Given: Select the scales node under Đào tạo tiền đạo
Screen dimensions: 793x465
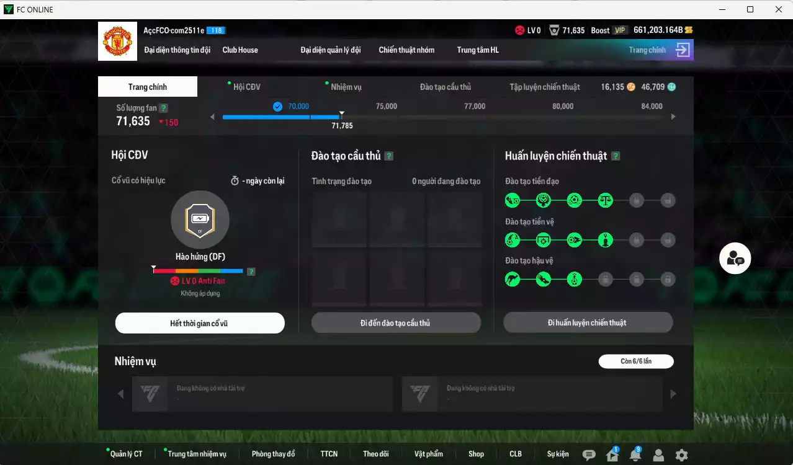Looking at the screenshot, I should 606,200.
